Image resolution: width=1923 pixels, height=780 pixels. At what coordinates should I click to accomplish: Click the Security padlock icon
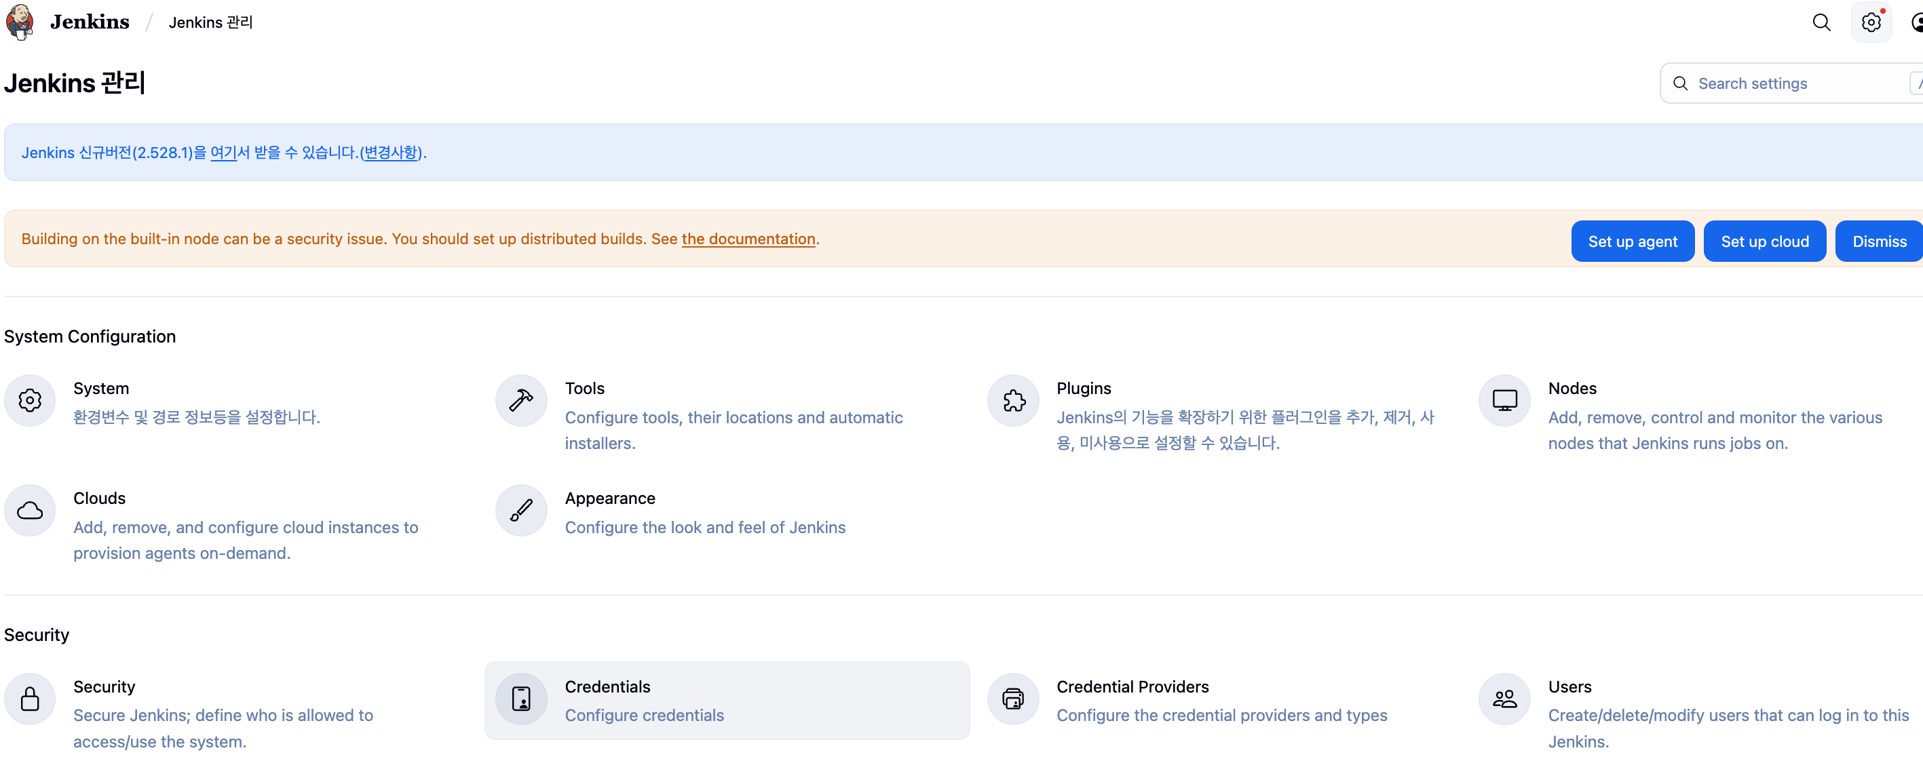[x=30, y=699]
